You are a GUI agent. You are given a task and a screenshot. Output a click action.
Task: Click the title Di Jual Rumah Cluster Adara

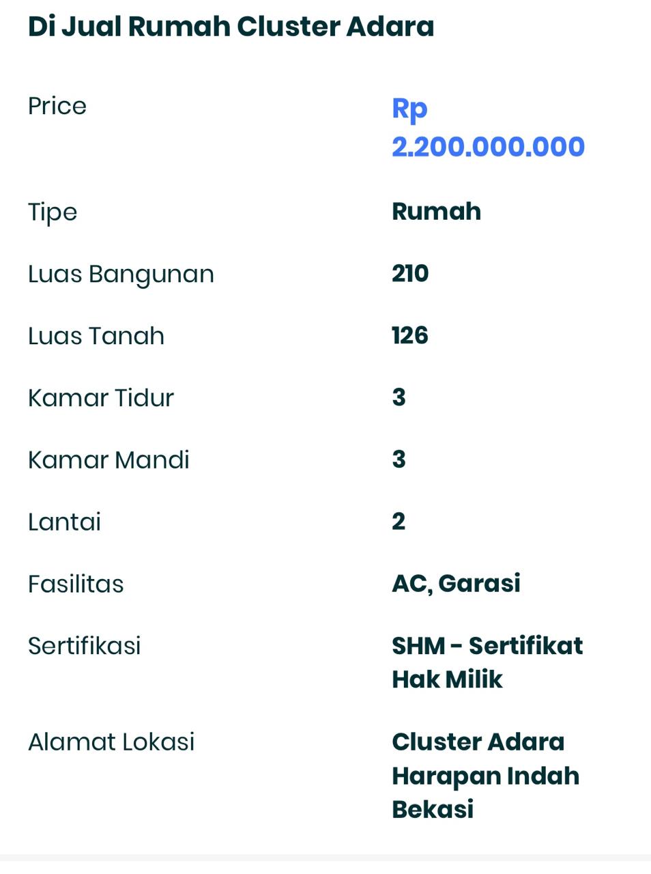231,27
